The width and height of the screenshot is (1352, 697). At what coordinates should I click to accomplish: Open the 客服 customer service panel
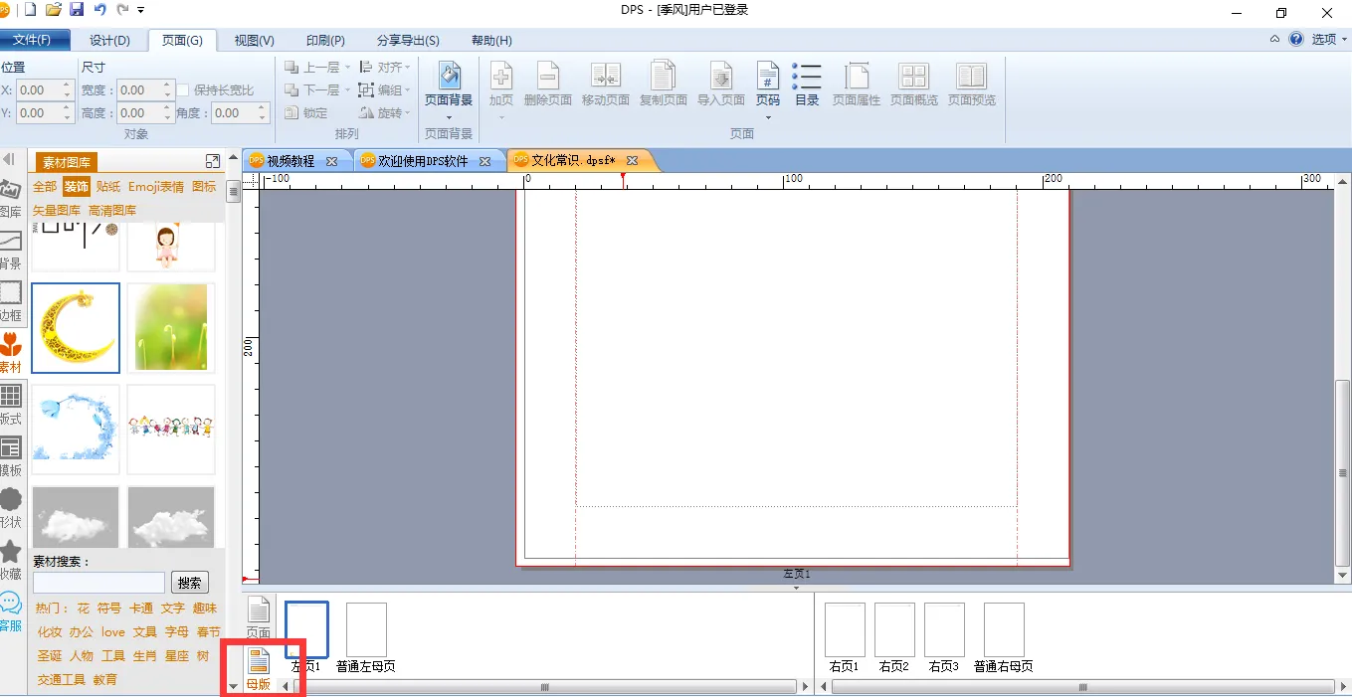click(11, 610)
